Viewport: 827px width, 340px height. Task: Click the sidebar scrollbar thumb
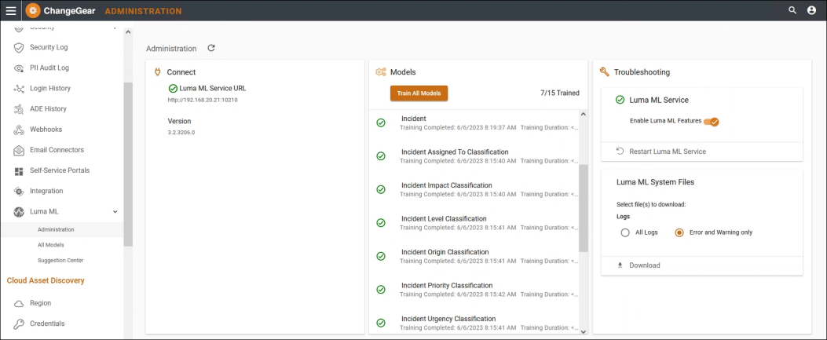pyautogui.click(x=128, y=164)
